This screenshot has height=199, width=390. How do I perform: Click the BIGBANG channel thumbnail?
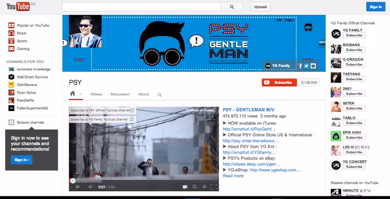point(336,48)
